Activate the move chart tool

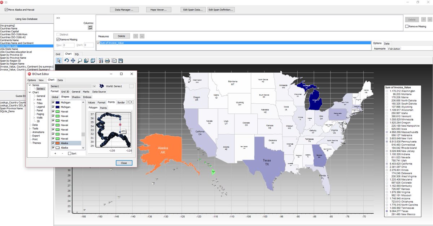click(x=73, y=60)
